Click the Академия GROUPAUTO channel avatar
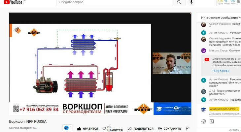241x132 pixels. coord(204,110)
